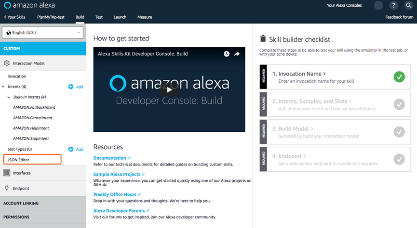The height and width of the screenshot is (228, 417).
Task: Open Your Alexa Consoles menu
Action: click(x=344, y=5)
